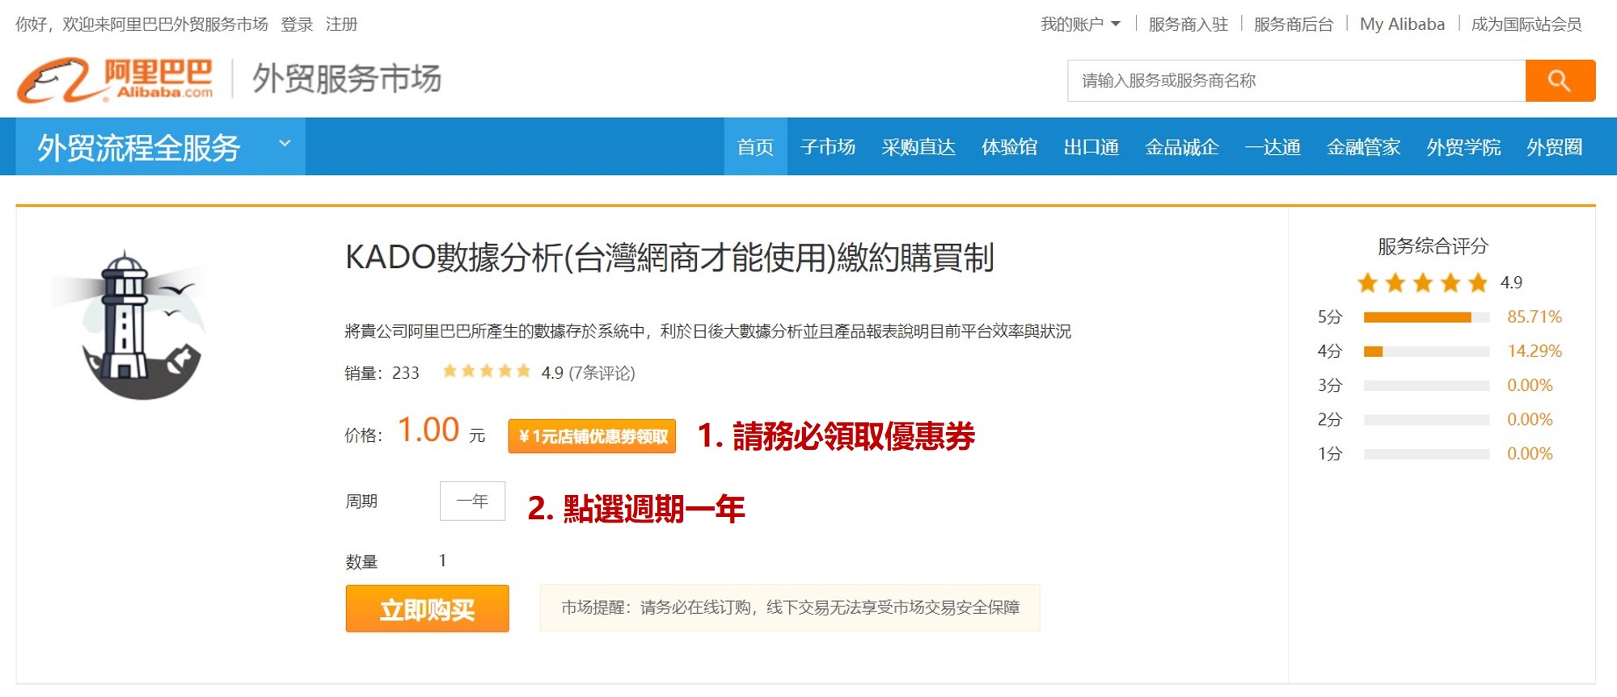The image size is (1617, 697).
Task: Click the product title KADO數據分析
Action: coord(669,258)
